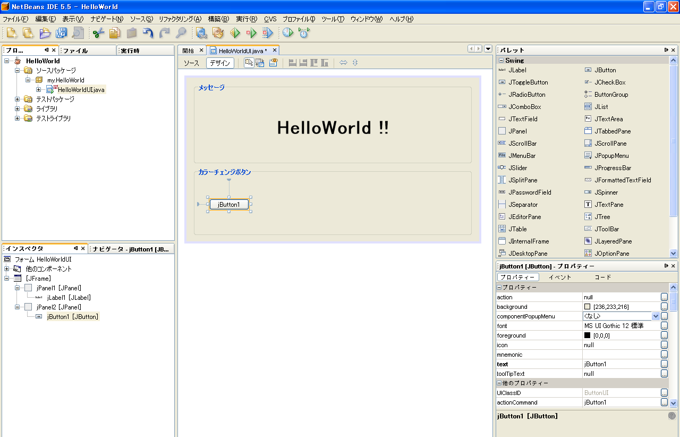Click the Preview Design eye icon

273,63
